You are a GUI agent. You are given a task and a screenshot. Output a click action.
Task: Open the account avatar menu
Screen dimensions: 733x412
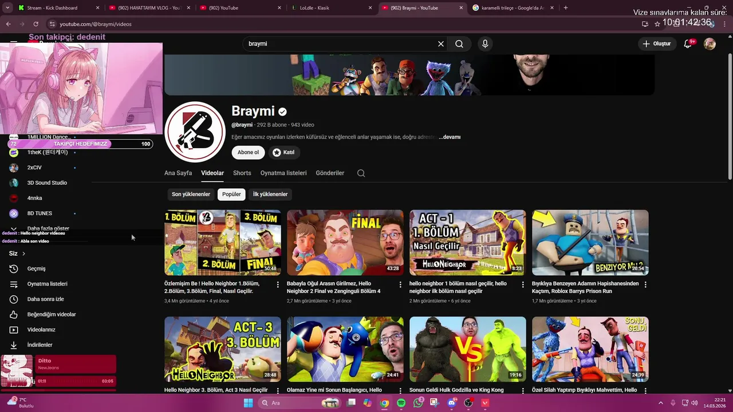point(710,43)
